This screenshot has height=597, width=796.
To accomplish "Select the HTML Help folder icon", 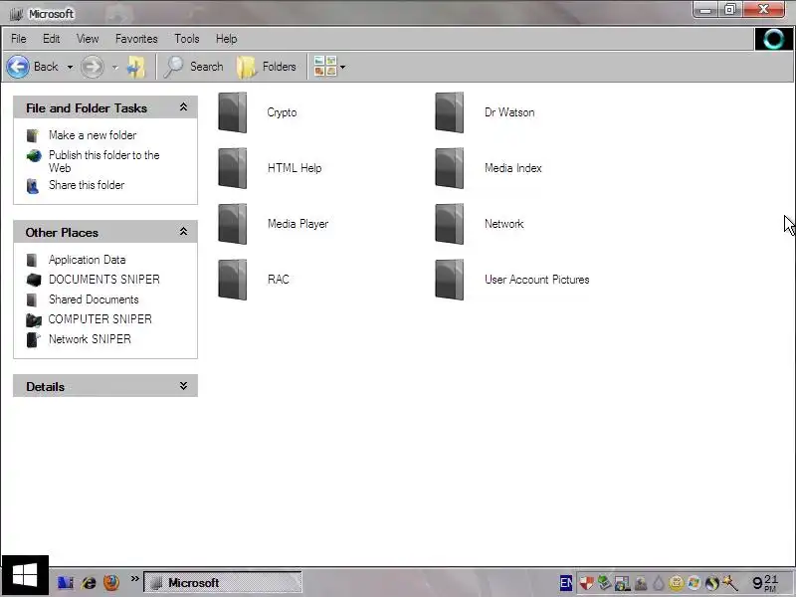I will (233, 168).
